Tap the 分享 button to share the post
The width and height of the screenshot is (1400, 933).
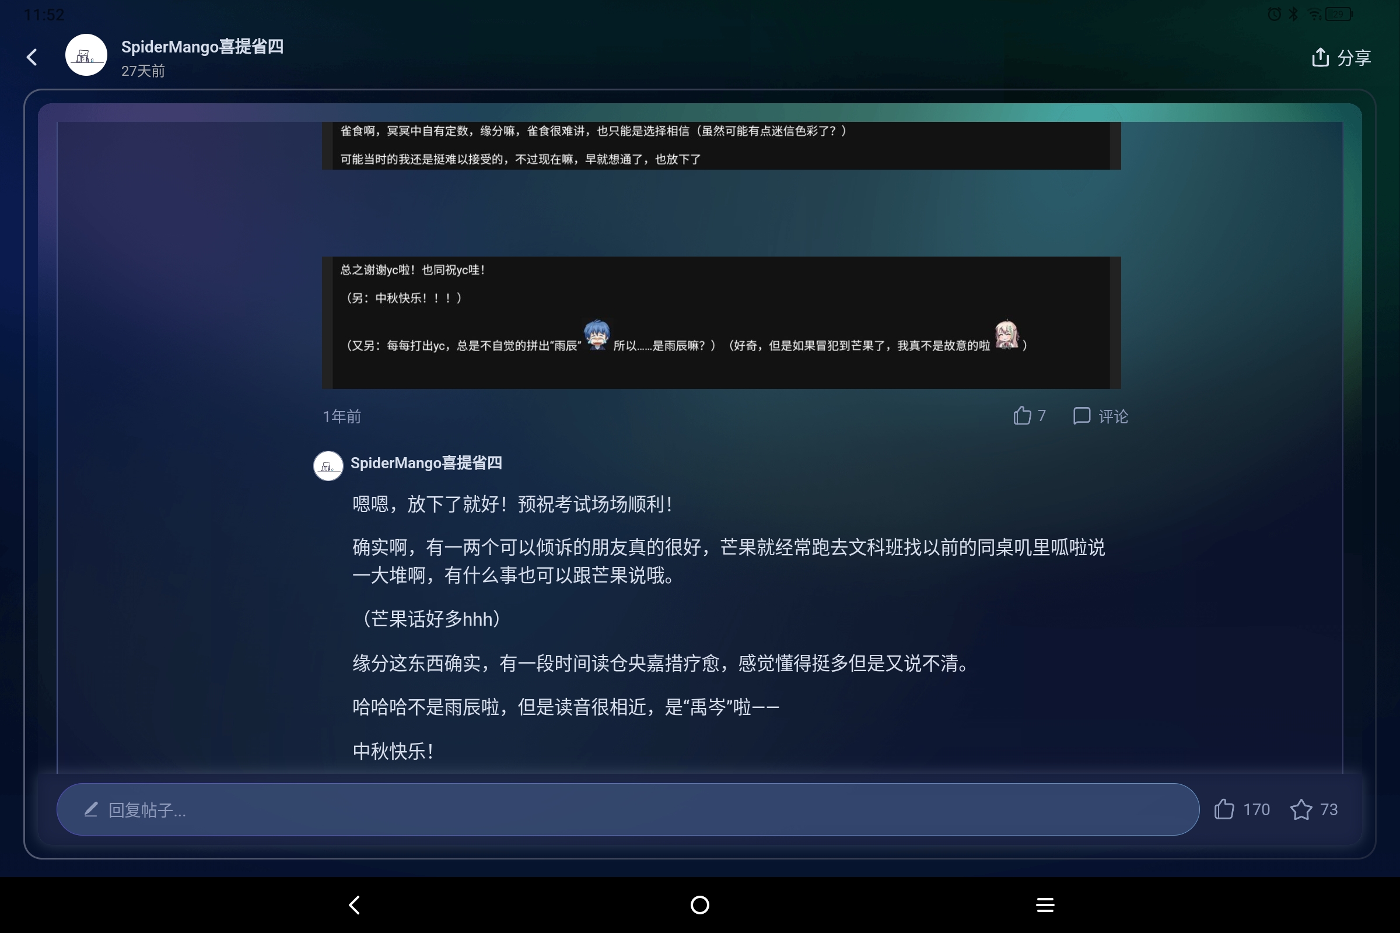[1354, 57]
